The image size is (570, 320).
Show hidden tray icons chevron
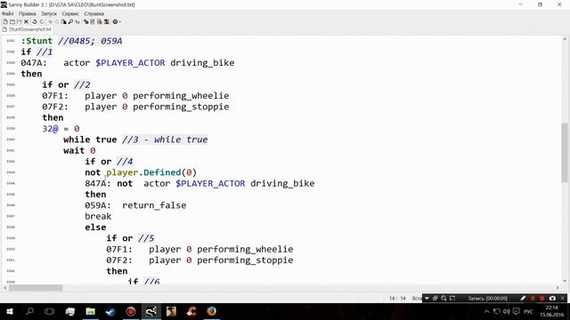[x=487, y=311]
